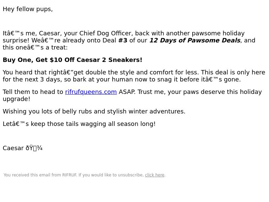Click the words 'Chief Dog Officer'
The width and height of the screenshot is (269, 202).
(106, 33)
